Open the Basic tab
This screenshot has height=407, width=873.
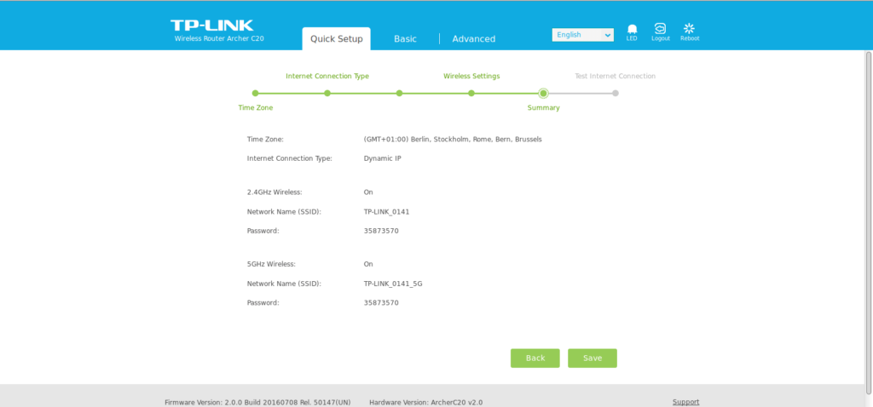point(405,38)
